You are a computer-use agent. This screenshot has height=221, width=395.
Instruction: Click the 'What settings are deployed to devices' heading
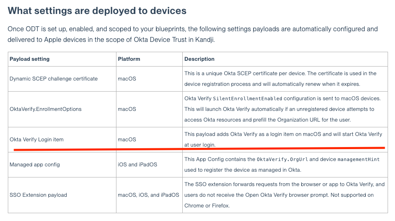[97, 11]
